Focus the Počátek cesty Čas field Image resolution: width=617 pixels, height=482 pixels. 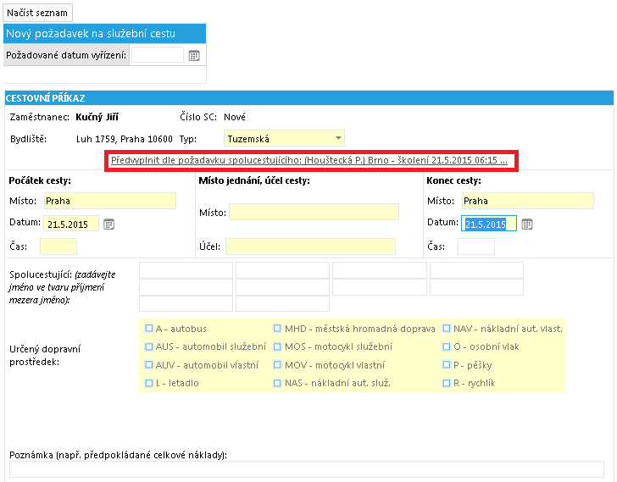(58, 247)
